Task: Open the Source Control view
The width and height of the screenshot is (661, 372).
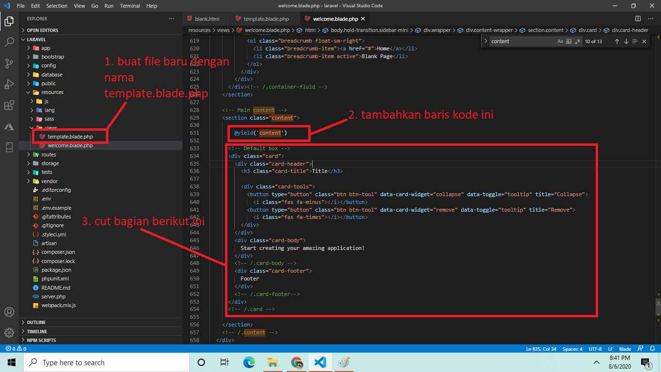Action: (x=9, y=63)
